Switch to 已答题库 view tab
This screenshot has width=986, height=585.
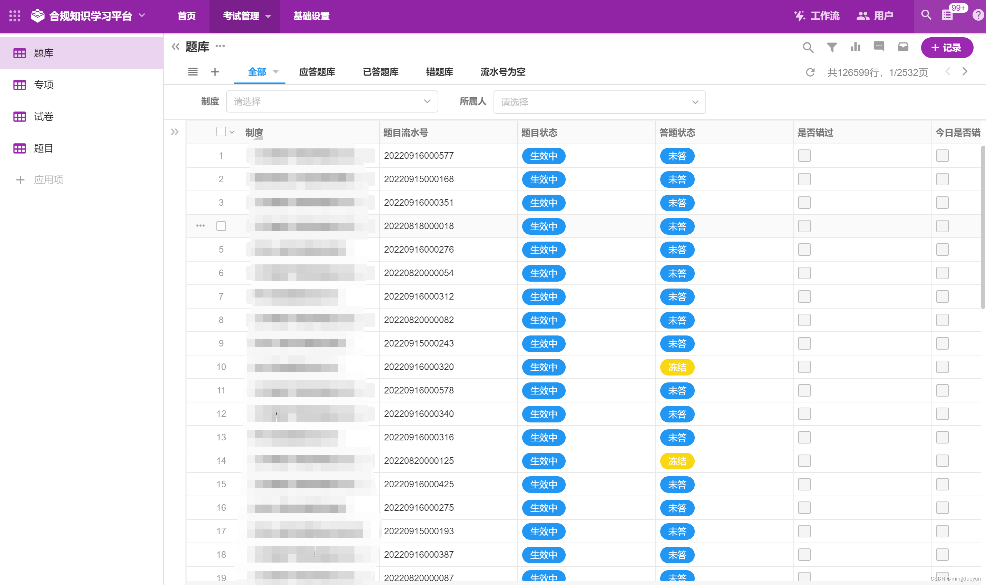pyautogui.click(x=380, y=72)
